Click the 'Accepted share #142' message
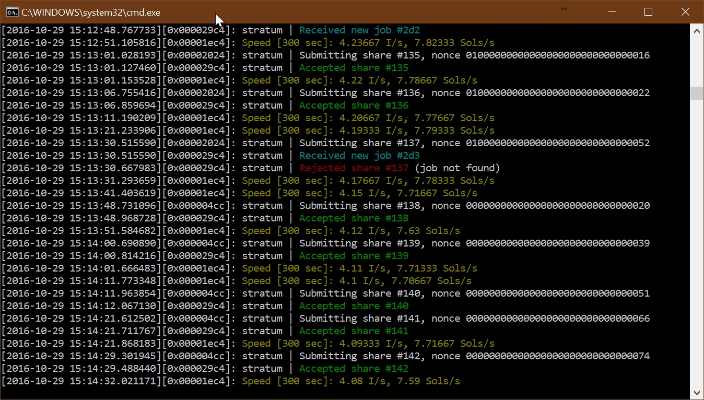Image resolution: width=704 pixels, height=400 pixels. pyautogui.click(x=354, y=369)
